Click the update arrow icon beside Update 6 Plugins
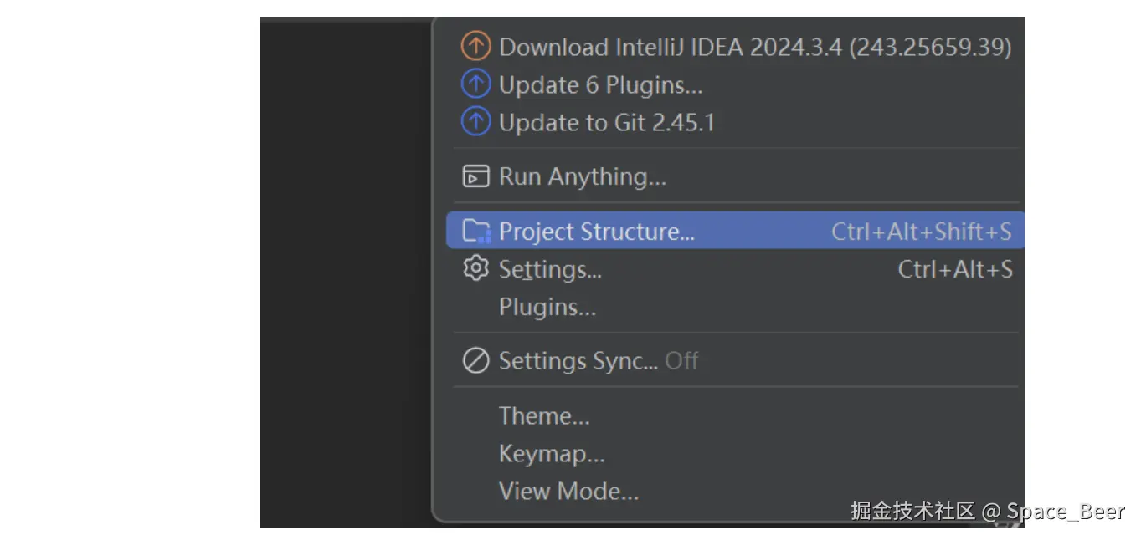 pyautogui.click(x=475, y=84)
